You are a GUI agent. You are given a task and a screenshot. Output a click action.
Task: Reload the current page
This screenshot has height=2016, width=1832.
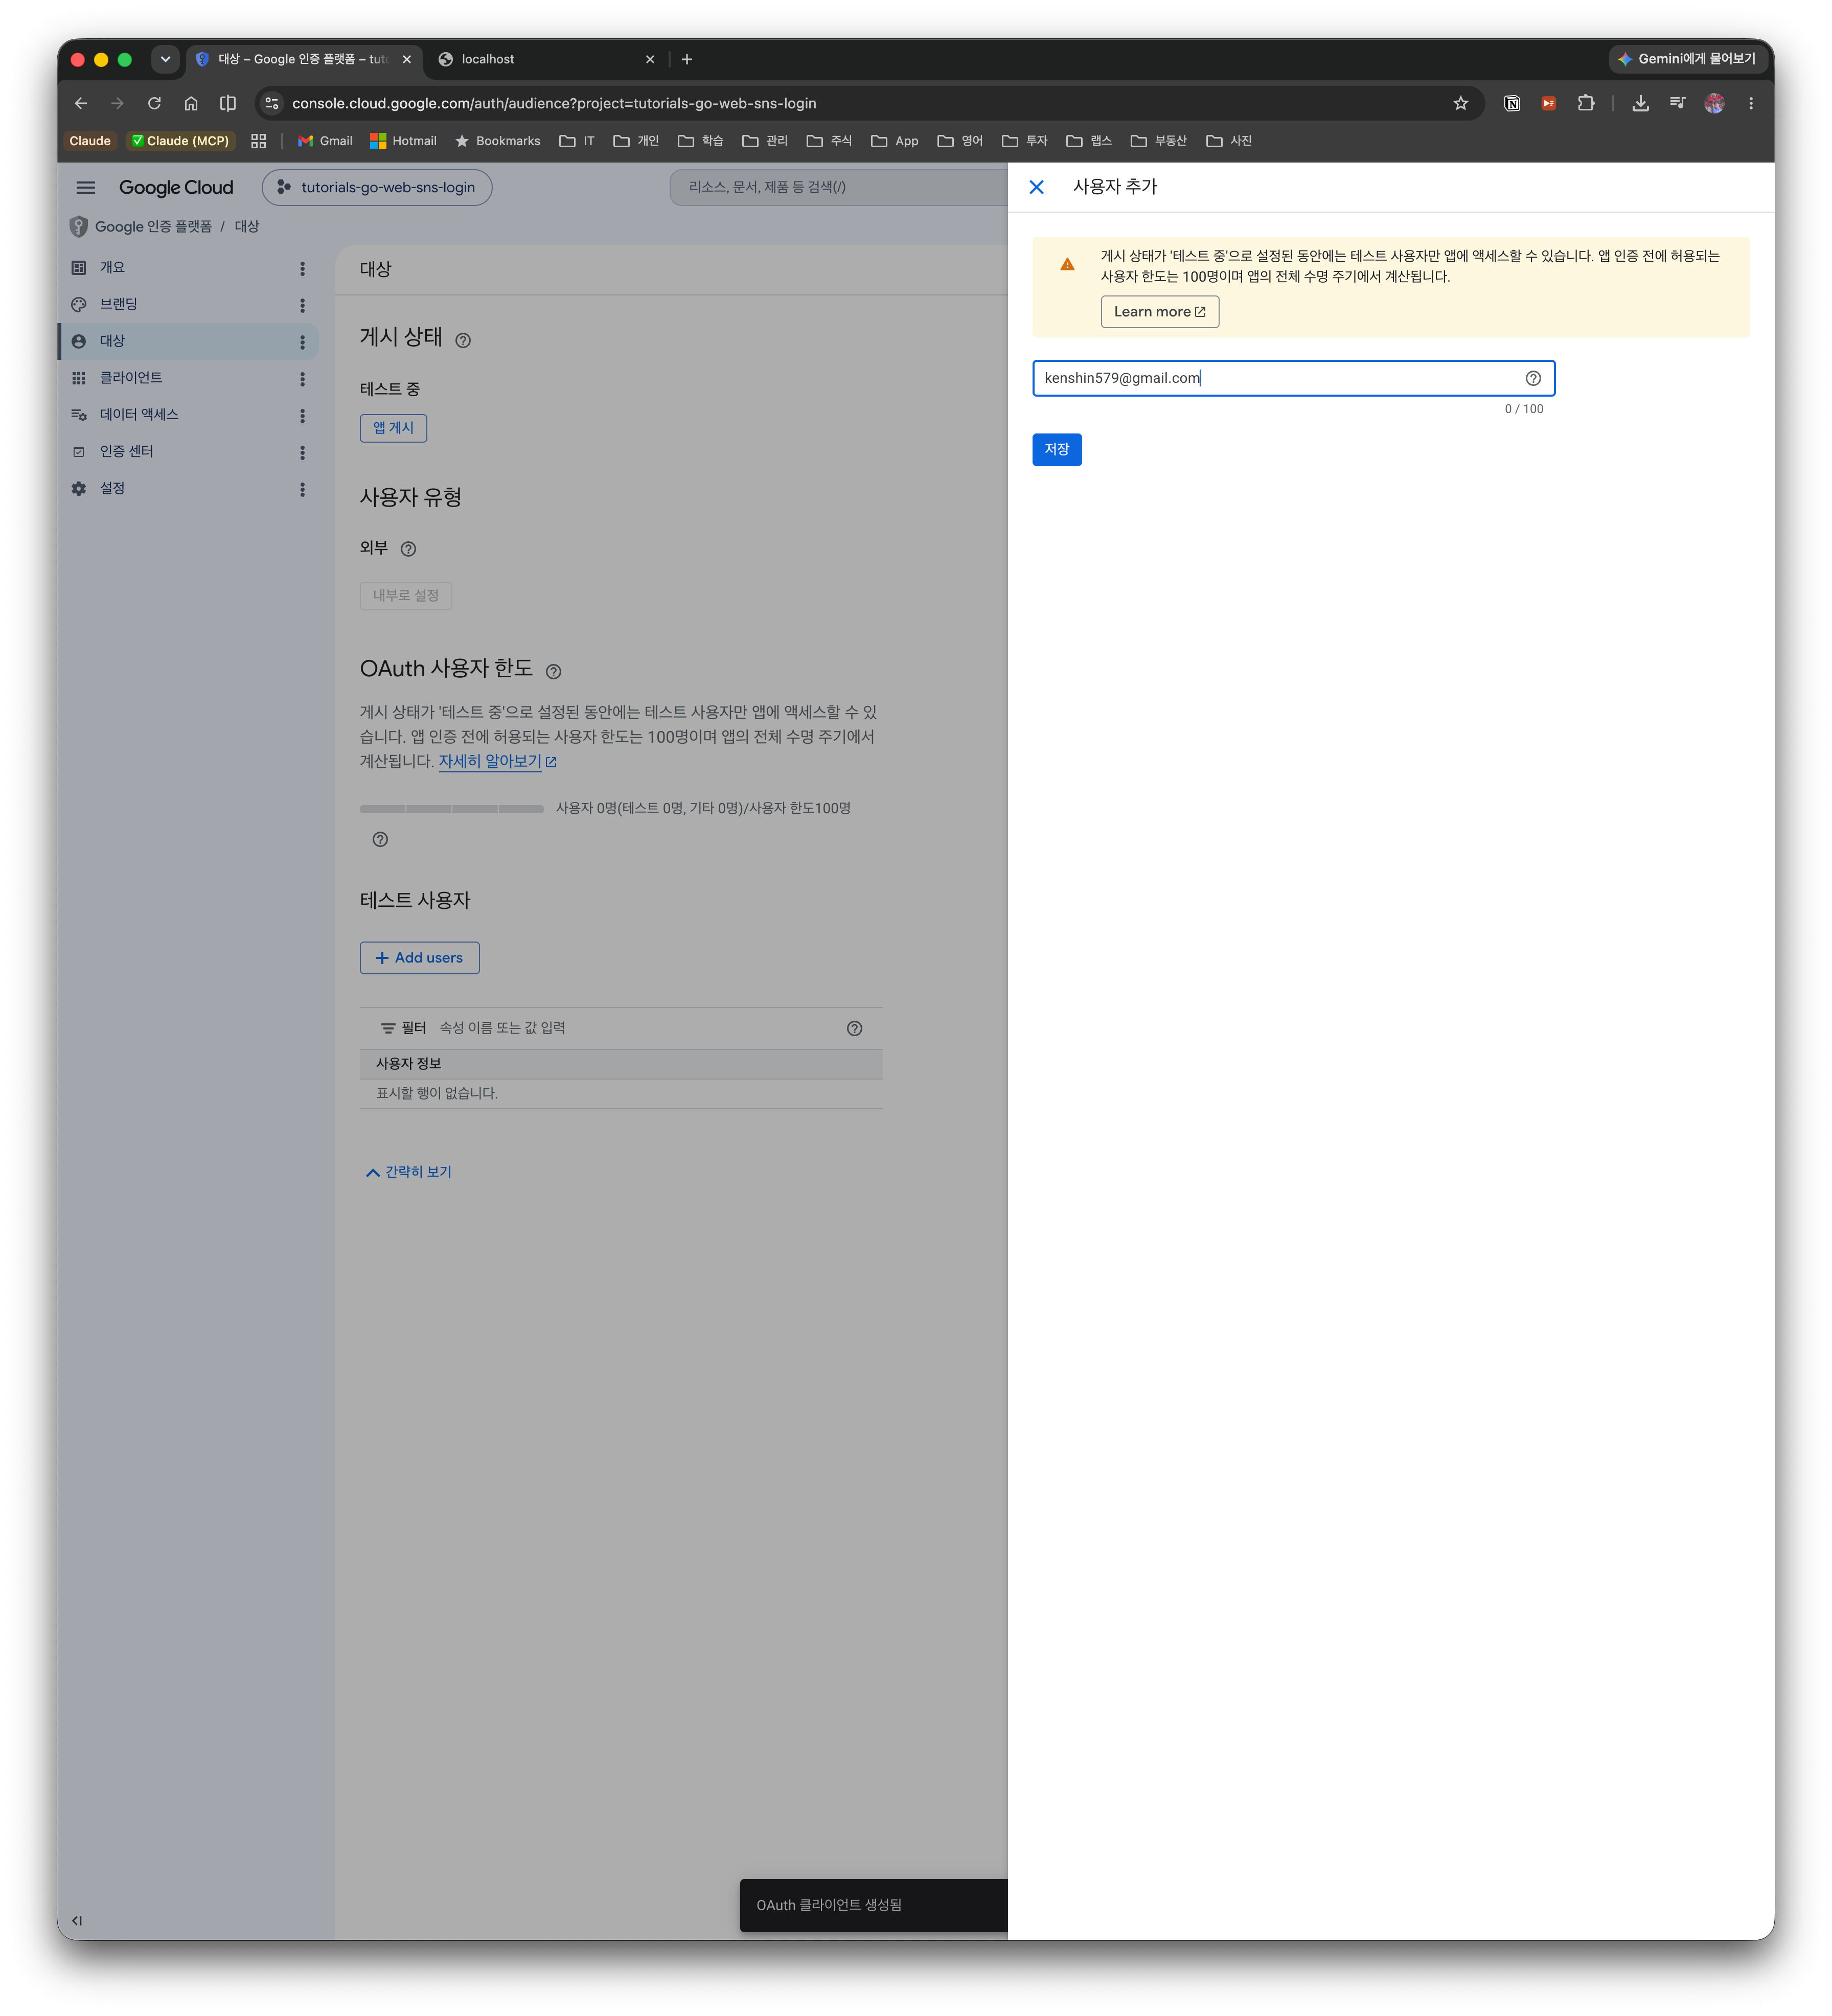[x=154, y=103]
